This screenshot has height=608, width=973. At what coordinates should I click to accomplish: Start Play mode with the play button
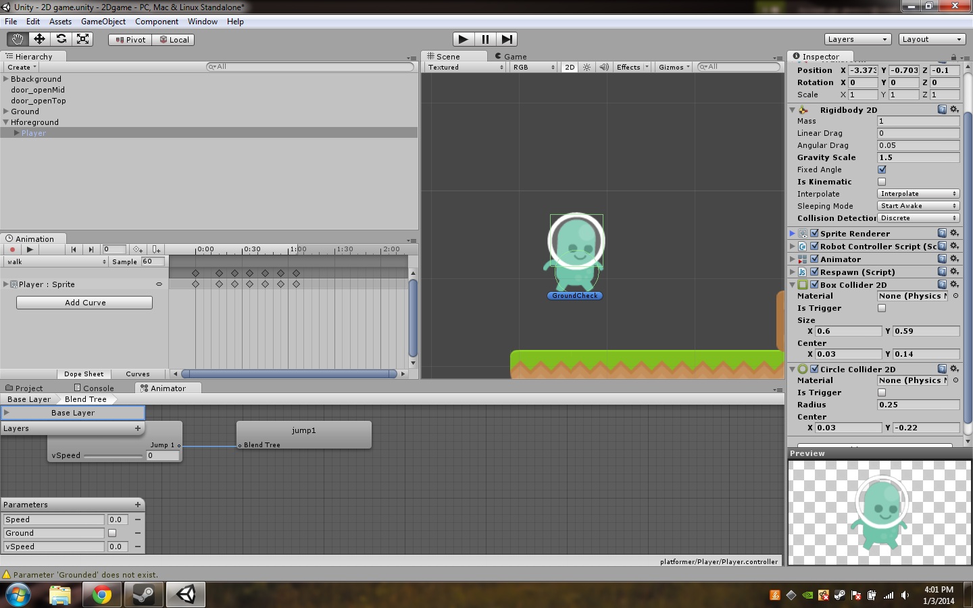[x=464, y=39]
